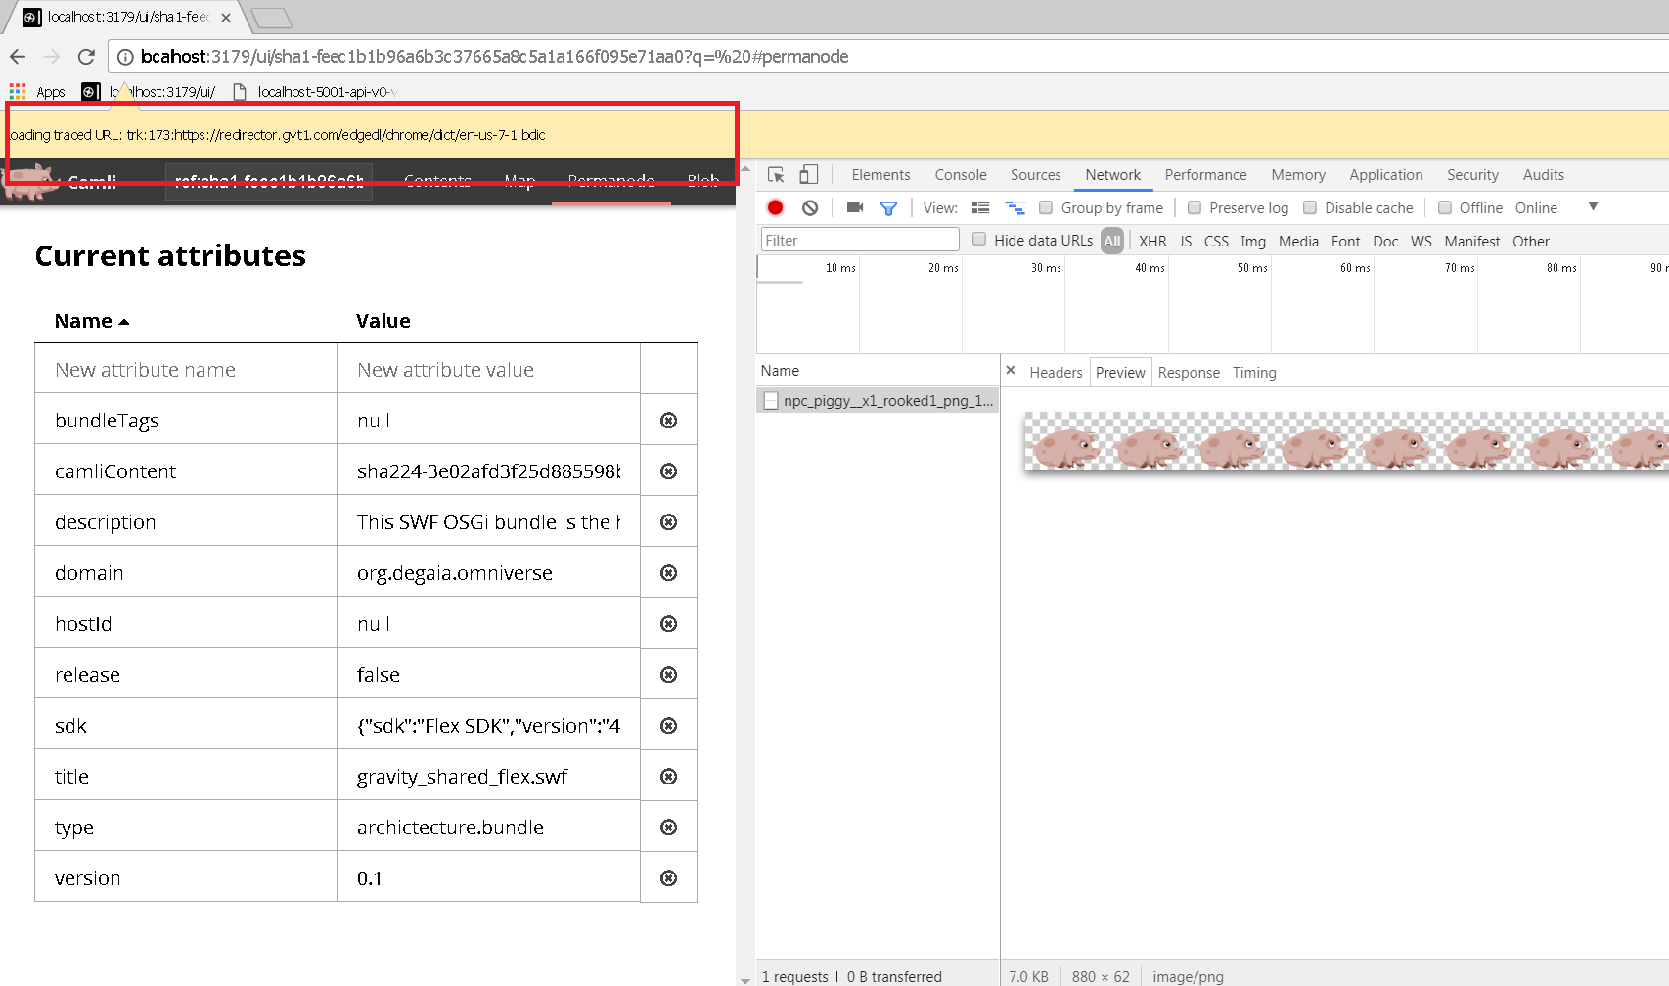The height and width of the screenshot is (986, 1669).
Task: Open the Elements panel tab
Action: click(x=880, y=175)
